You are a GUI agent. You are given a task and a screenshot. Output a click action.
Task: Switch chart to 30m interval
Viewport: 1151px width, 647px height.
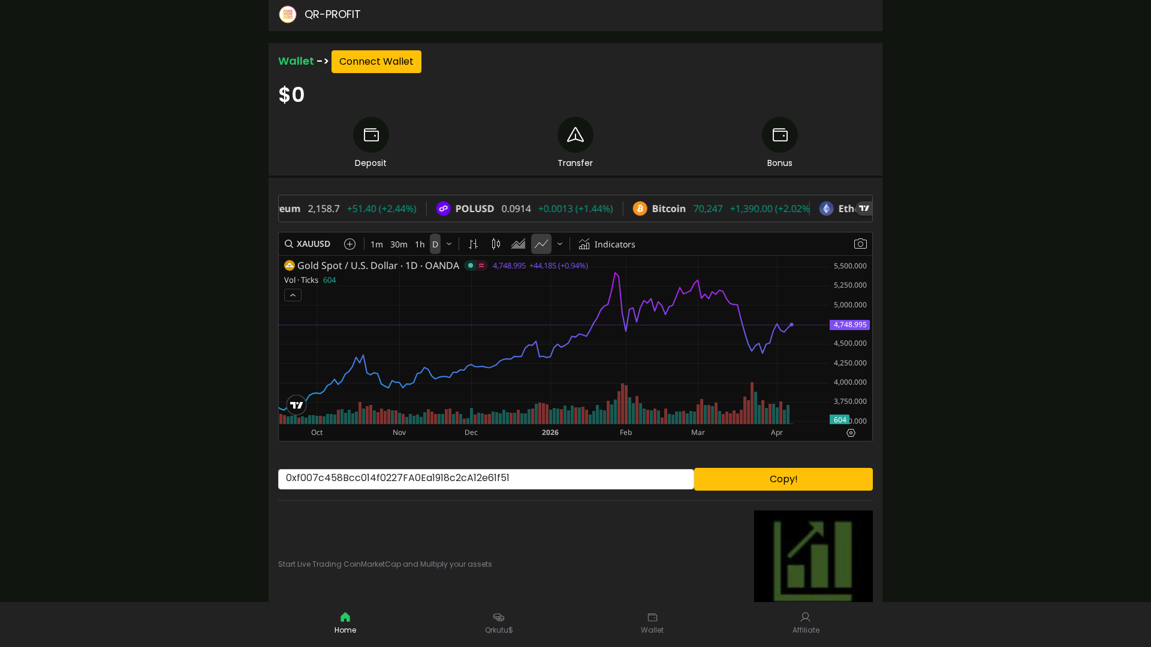[x=399, y=244]
